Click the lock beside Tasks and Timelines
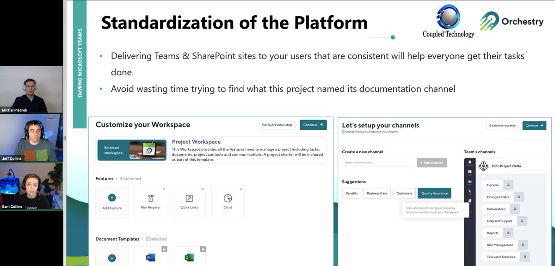This screenshot has width=555, height=266. pyautogui.click(x=524, y=257)
